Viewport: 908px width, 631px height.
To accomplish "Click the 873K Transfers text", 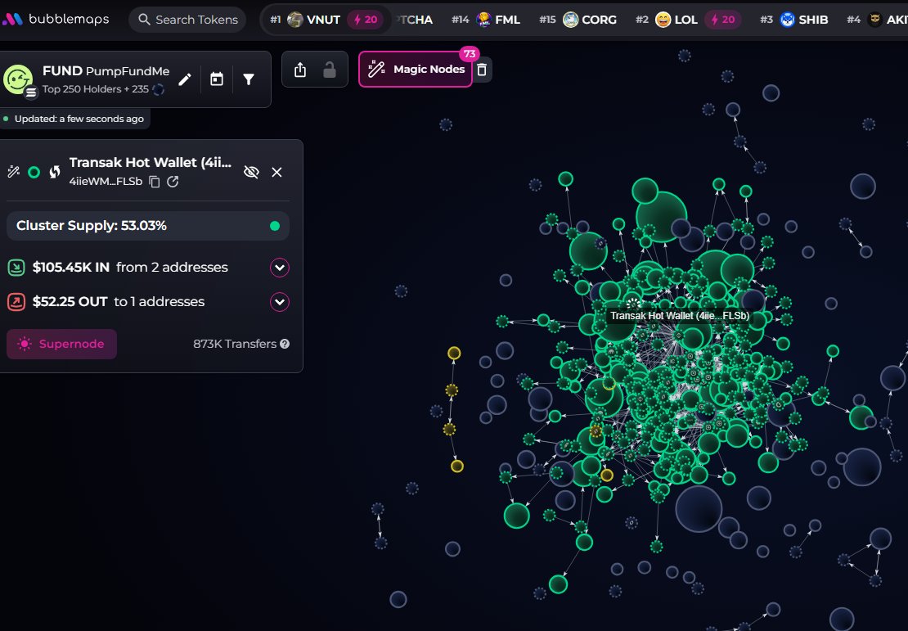I will 235,344.
